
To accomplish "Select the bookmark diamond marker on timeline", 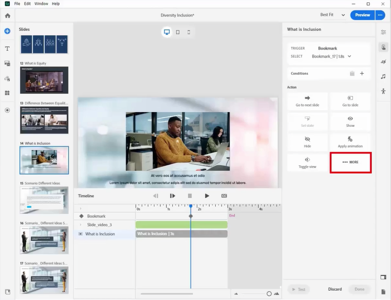I will [191, 216].
